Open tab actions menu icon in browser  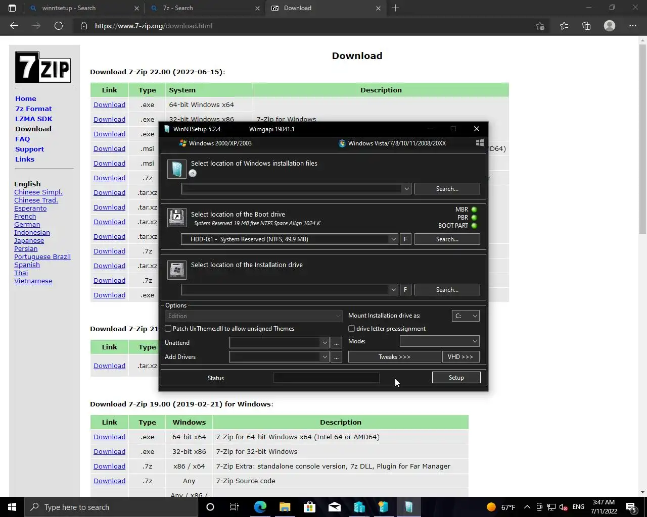(x=12, y=8)
